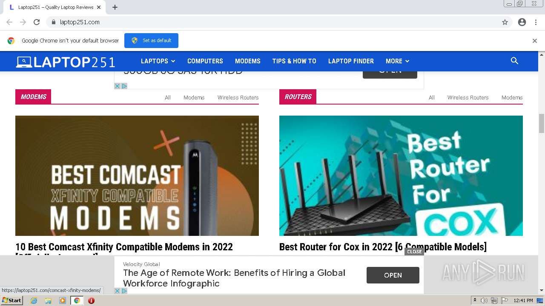Image resolution: width=545 pixels, height=306 pixels.
Task: Click the volume speaker tray icon
Action: (x=484, y=300)
